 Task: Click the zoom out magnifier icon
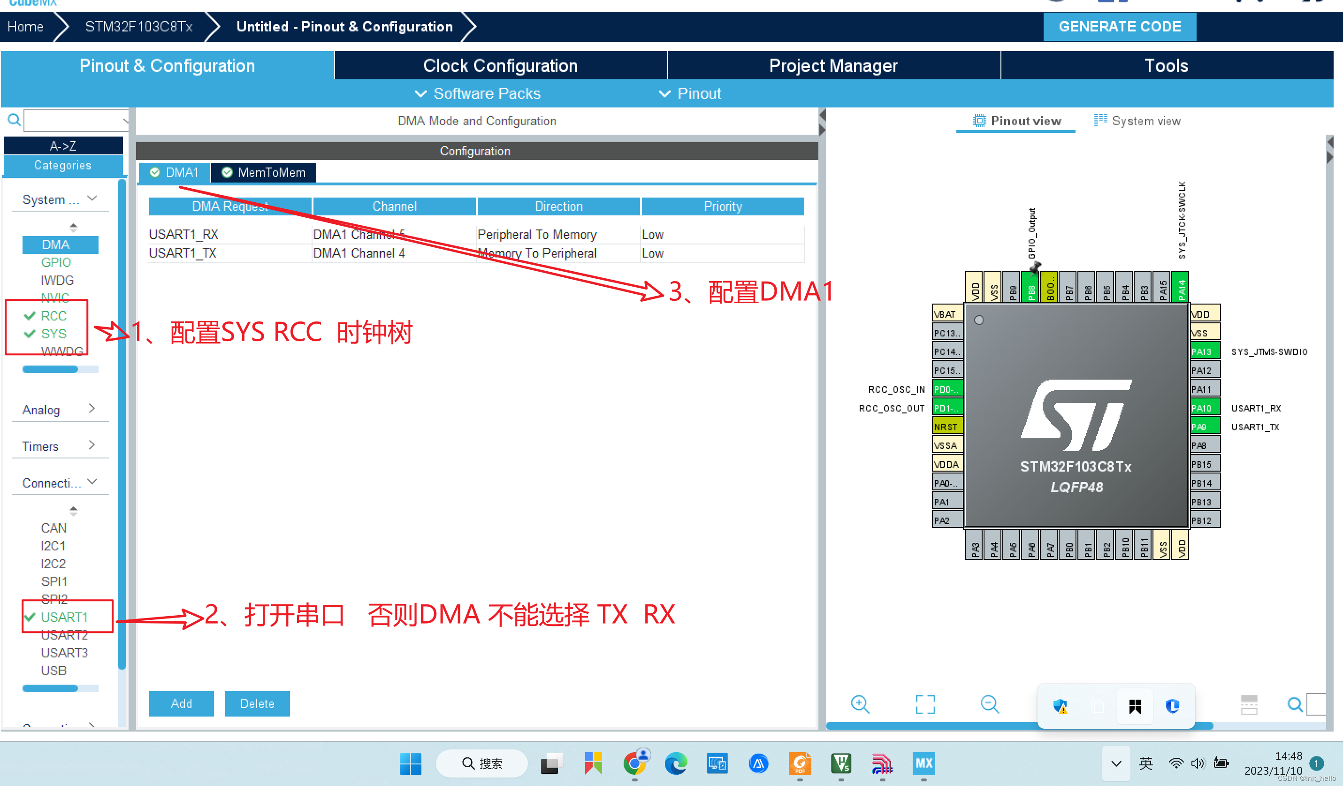(989, 704)
